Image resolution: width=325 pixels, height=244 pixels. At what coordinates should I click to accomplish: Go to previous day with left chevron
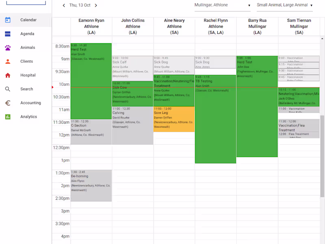pos(64,5)
